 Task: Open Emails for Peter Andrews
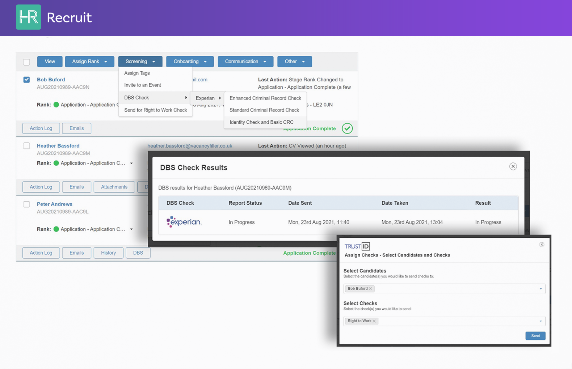pyautogui.click(x=76, y=253)
